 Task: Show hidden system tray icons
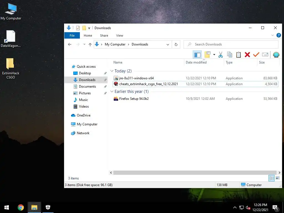[x=235, y=207]
